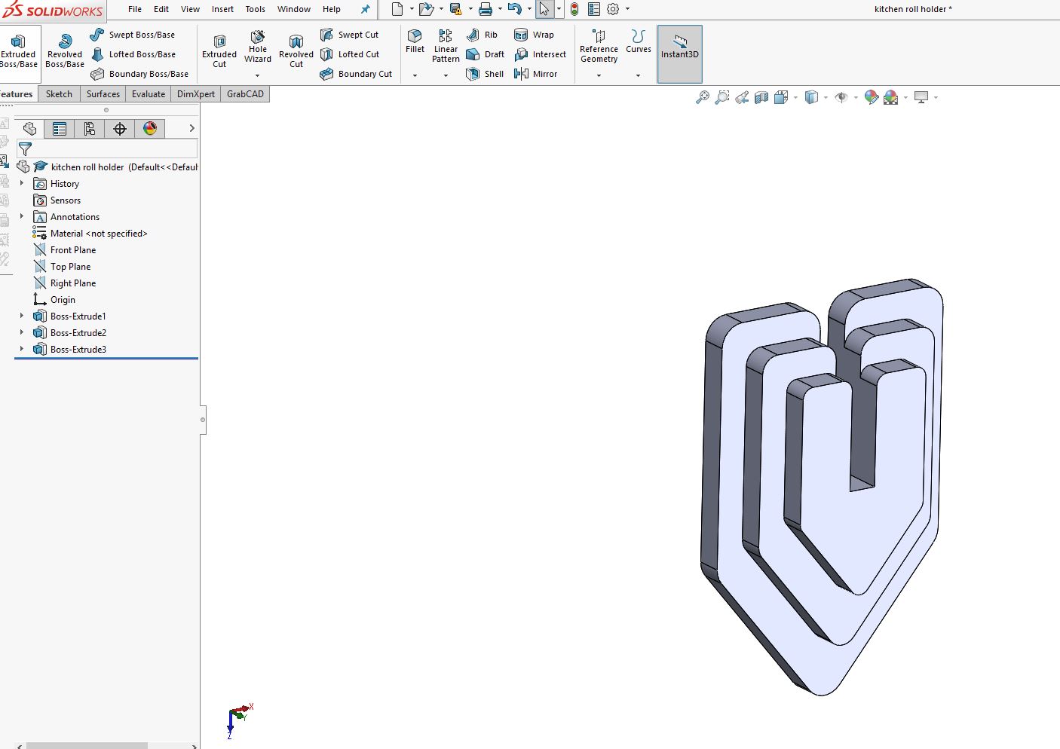Select the Revolved Cut tool
This screenshot has width=1060, height=749.
[296, 50]
